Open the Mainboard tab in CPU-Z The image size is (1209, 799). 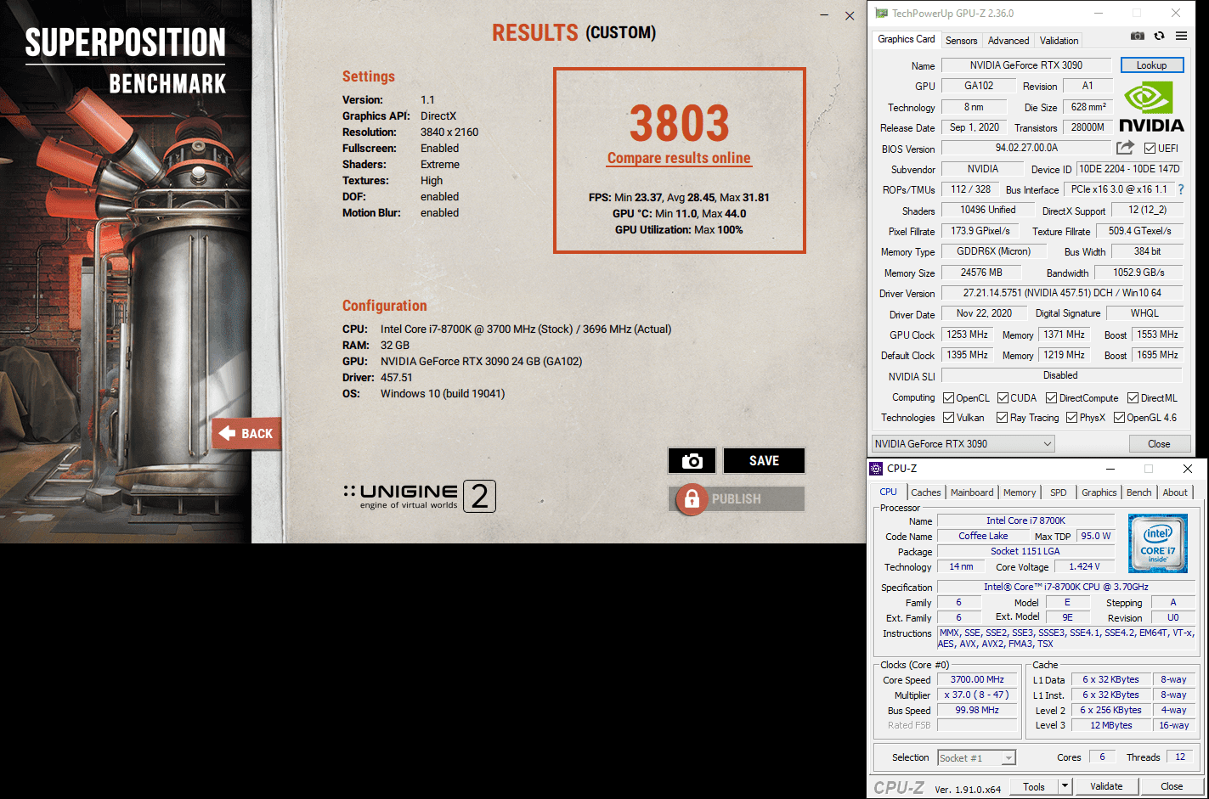(972, 492)
